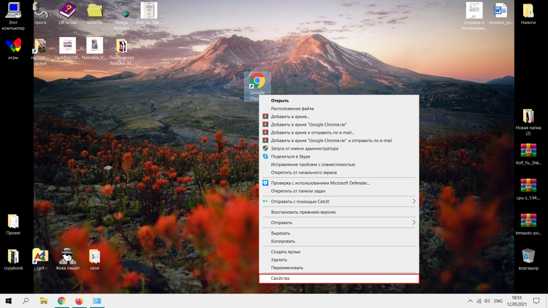Show hidden system tray icons
Image resolution: width=548 pixels, height=308 pixels.
click(470, 301)
